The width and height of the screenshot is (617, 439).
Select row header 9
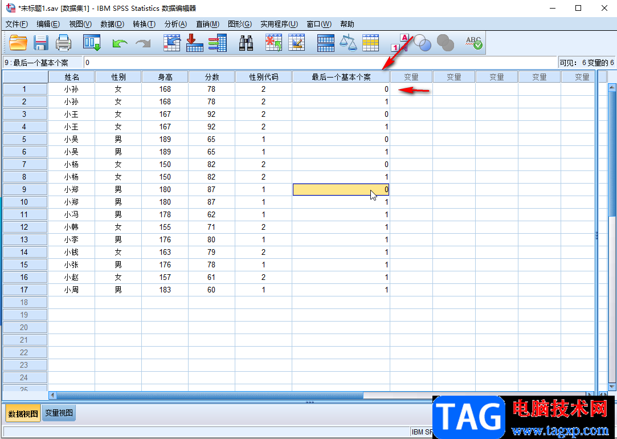click(24, 189)
